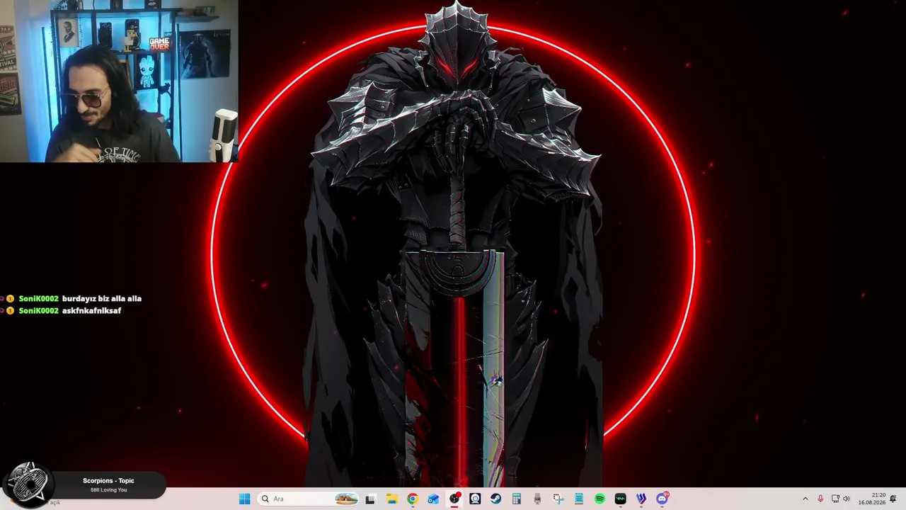This screenshot has width=906, height=510.
Task: Open Discord from the taskbar
Action: click(x=662, y=499)
